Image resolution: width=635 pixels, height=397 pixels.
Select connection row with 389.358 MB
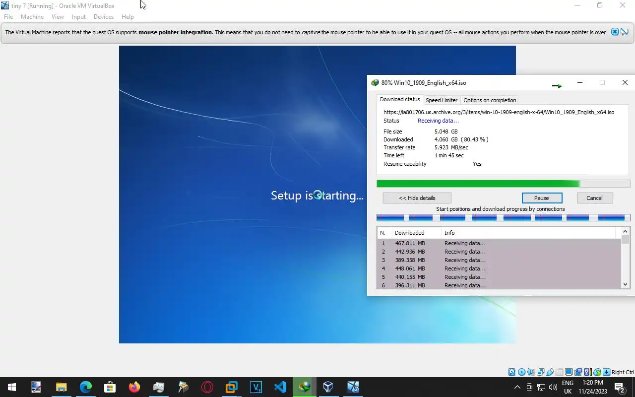point(499,260)
